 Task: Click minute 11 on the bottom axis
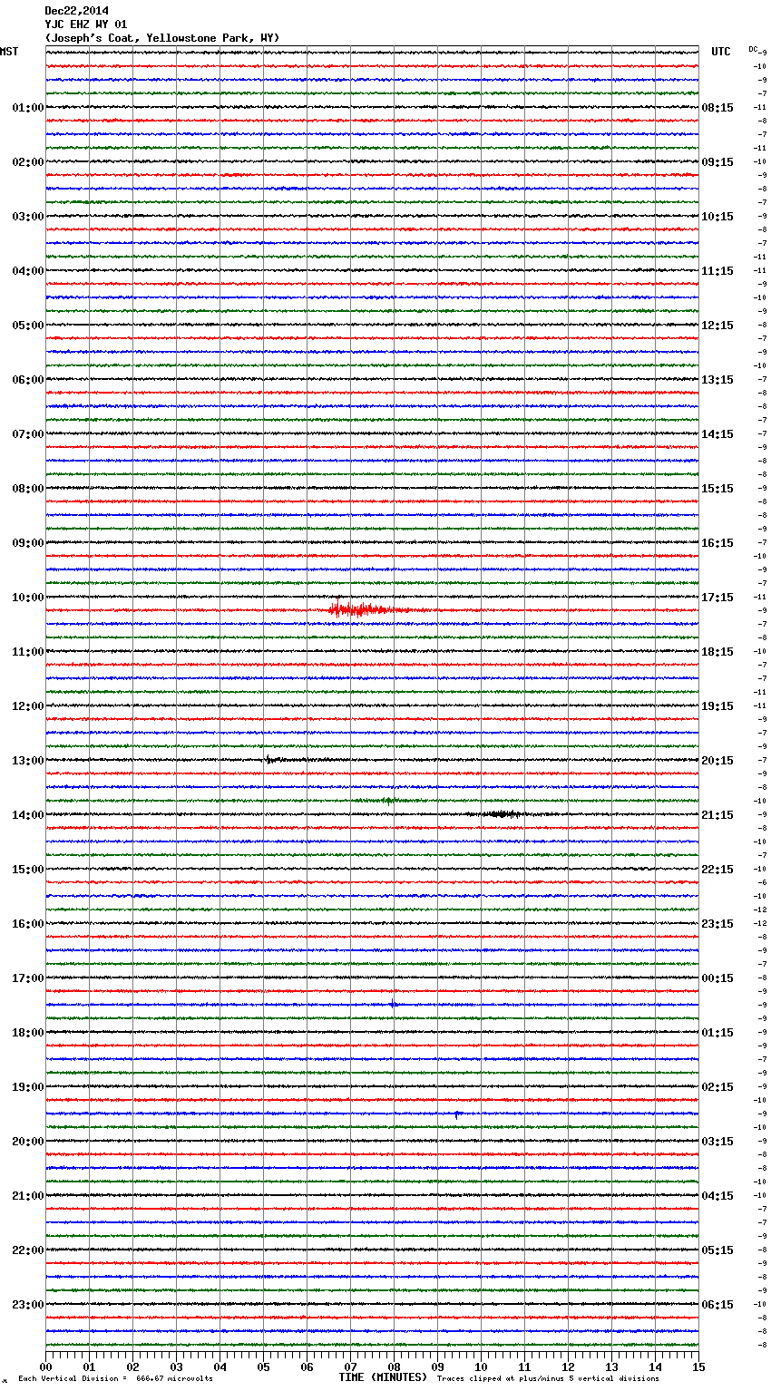pos(524,1367)
